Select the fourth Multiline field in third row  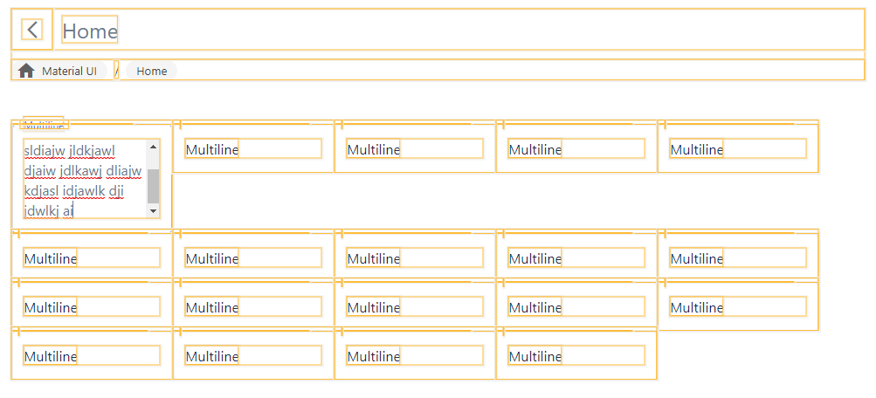tap(576, 307)
